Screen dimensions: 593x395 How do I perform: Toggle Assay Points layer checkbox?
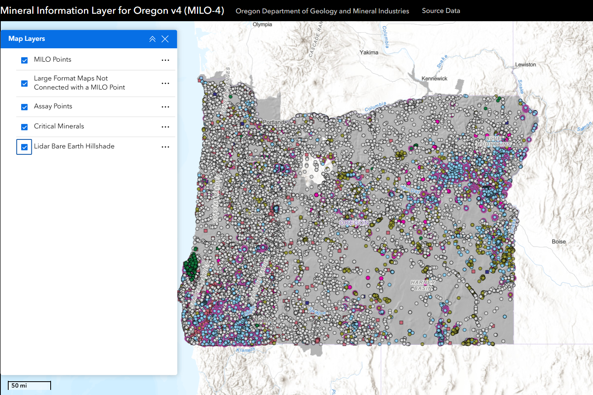pyautogui.click(x=24, y=107)
